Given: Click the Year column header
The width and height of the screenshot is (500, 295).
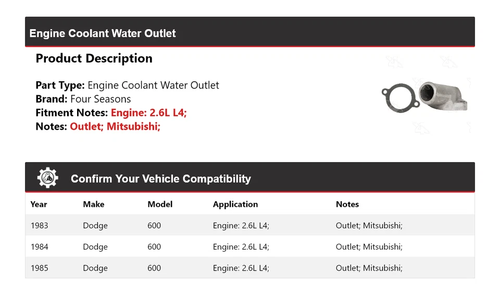Looking at the screenshot, I should (39, 204).
